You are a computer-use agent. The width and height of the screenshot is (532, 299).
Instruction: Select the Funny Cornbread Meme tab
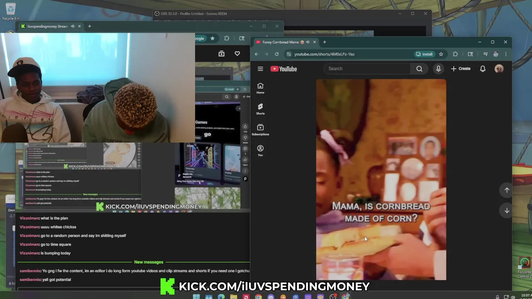[286, 42]
